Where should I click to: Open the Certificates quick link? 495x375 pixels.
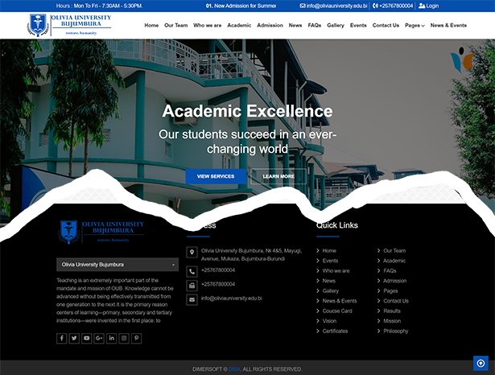click(x=335, y=331)
